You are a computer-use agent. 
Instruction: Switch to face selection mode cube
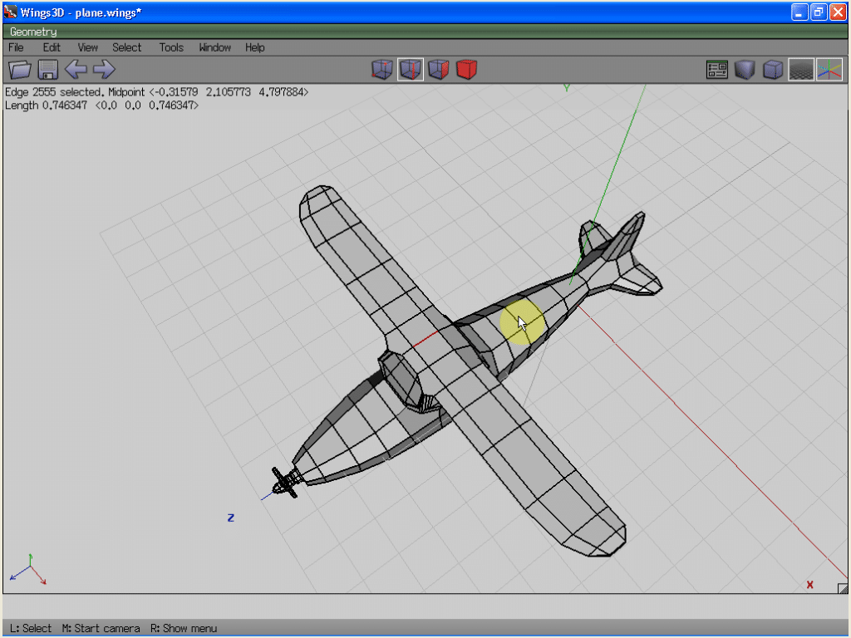point(438,70)
